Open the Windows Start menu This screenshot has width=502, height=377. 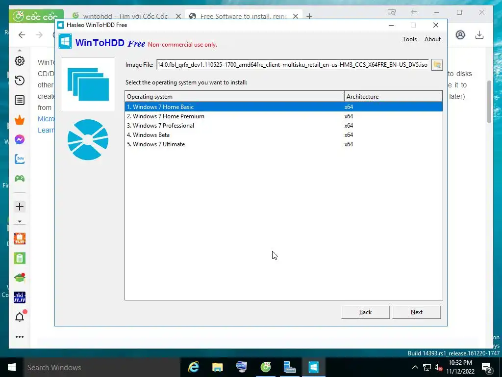point(12,367)
